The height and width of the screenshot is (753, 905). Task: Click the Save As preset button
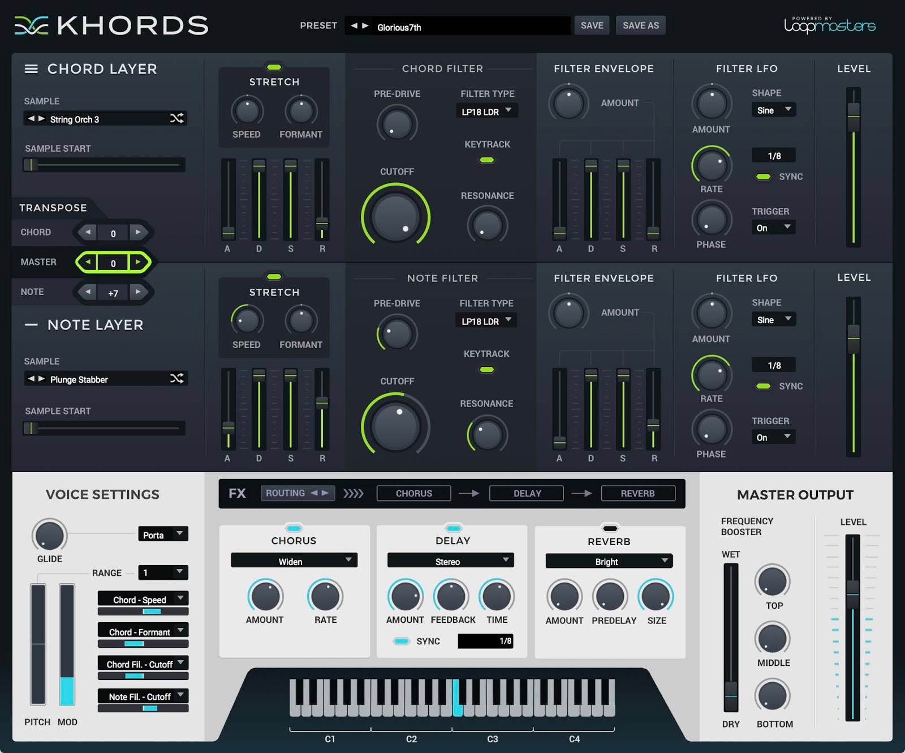coord(640,25)
